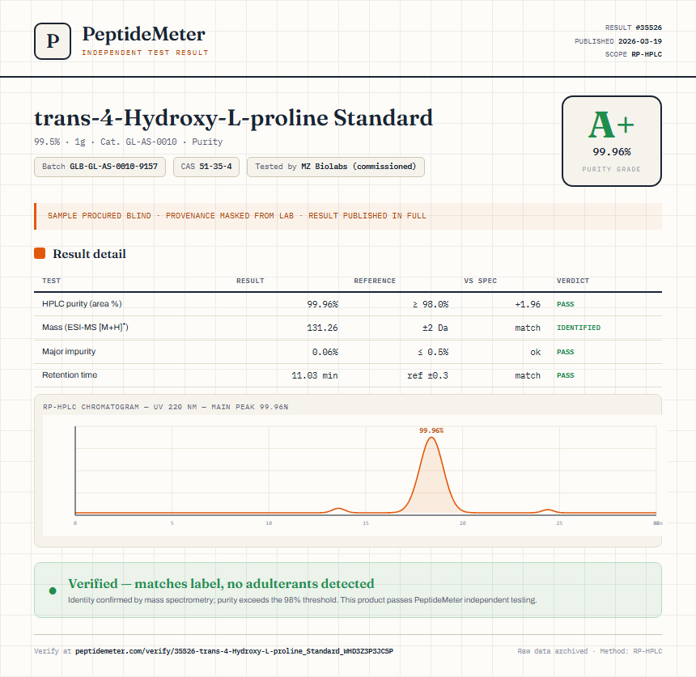Click the PeptideMeter P logo icon
This screenshot has height=677, width=696.
click(x=53, y=40)
